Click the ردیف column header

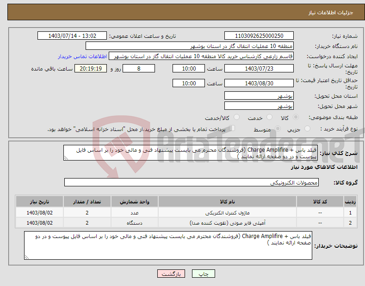click(350, 202)
